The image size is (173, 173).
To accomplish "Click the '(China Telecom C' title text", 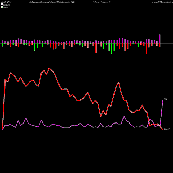I will 102,2.
